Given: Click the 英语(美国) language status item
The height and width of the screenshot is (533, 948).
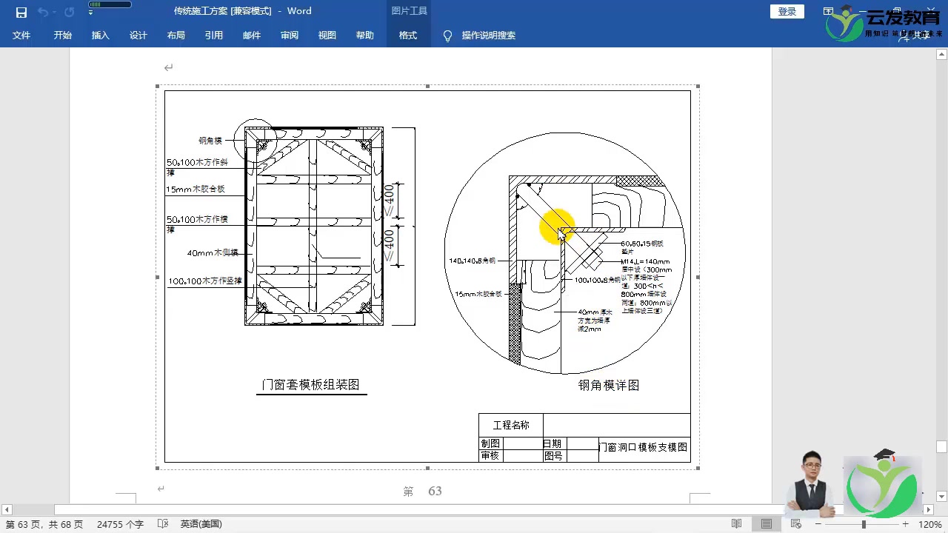Looking at the screenshot, I should coord(198,523).
